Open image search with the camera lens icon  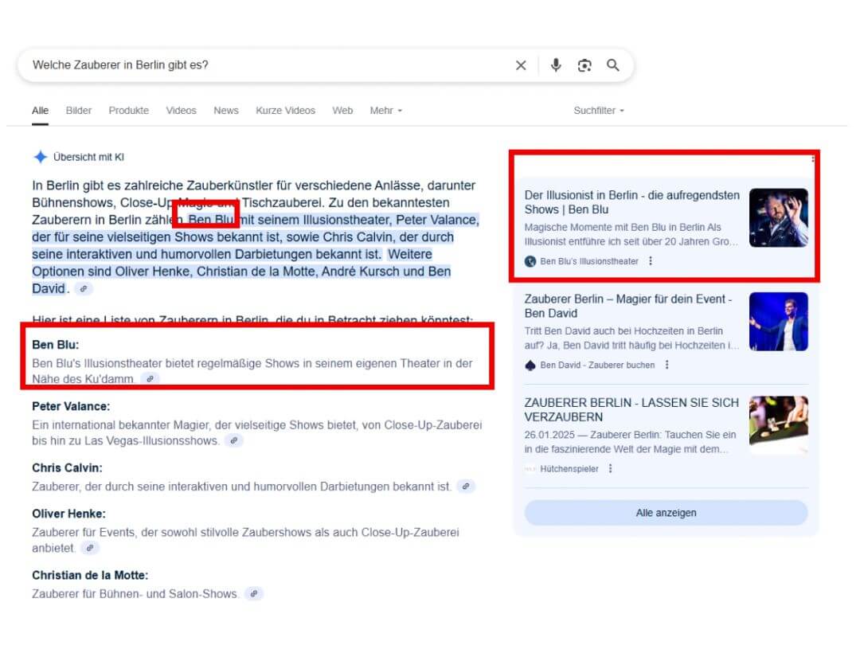584,65
